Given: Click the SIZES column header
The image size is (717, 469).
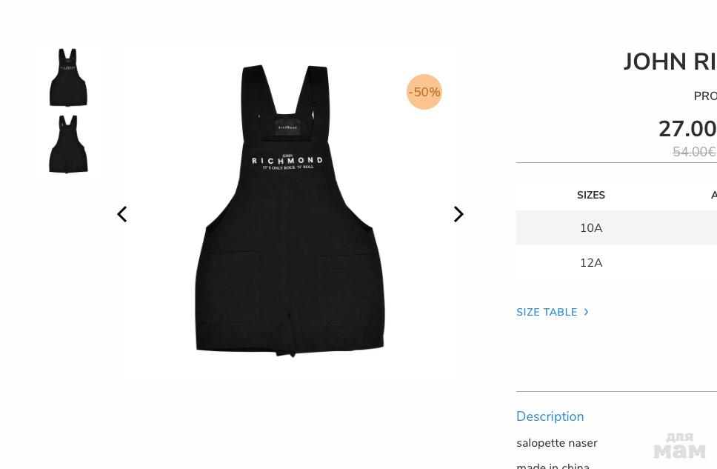Looking at the screenshot, I should click(x=591, y=195).
